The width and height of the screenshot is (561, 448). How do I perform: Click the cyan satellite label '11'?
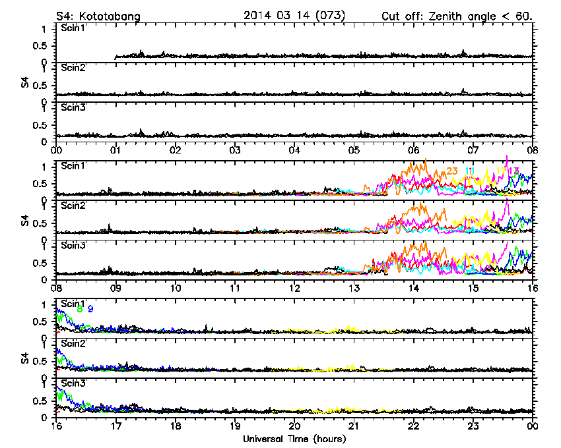click(470, 171)
